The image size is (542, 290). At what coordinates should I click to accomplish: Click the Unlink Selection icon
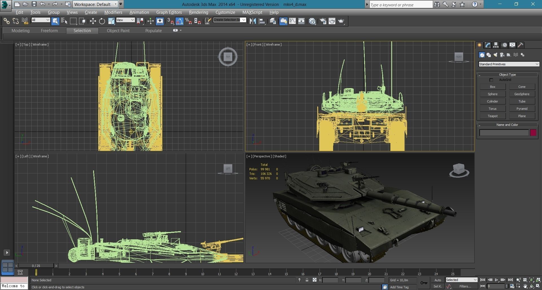(16, 21)
